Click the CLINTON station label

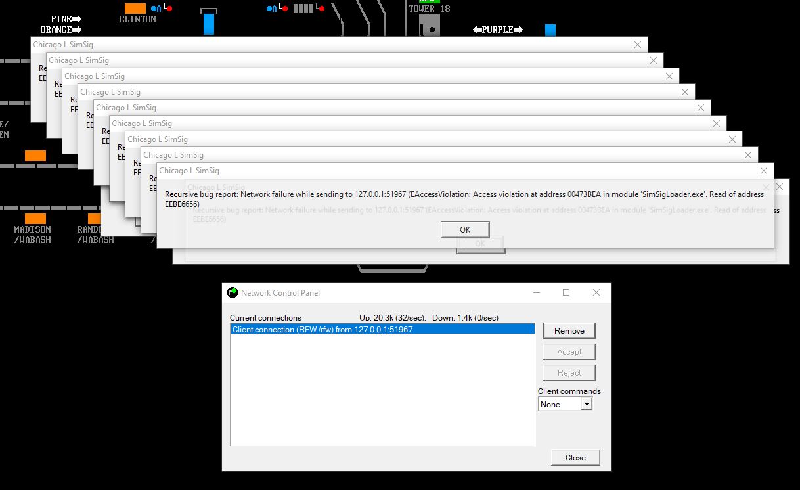[137, 20]
